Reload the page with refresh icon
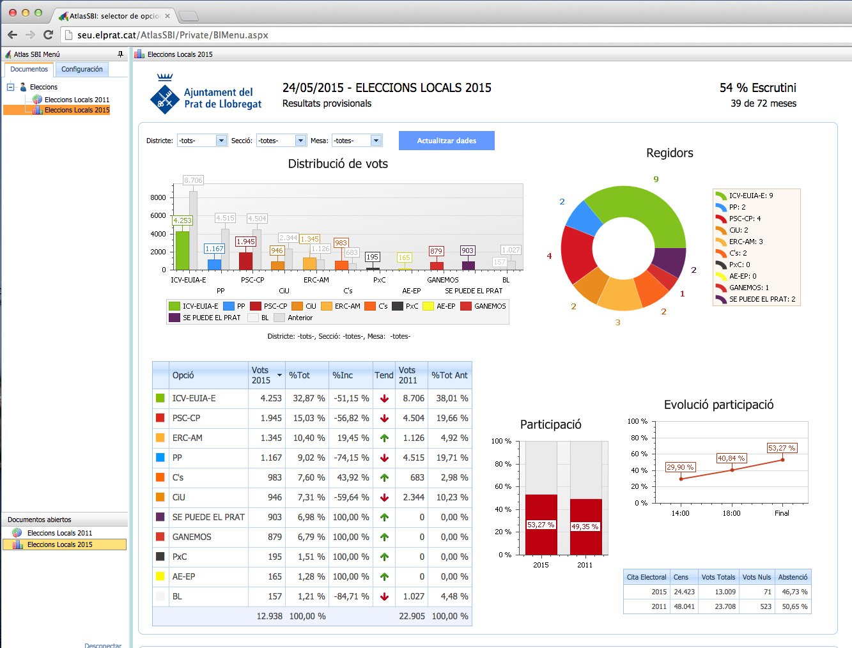 (48, 35)
